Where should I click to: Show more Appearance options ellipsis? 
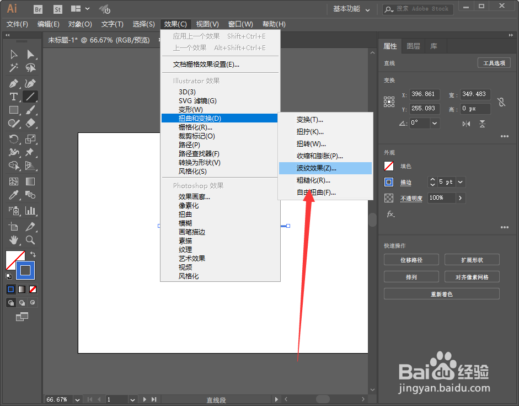point(505,227)
